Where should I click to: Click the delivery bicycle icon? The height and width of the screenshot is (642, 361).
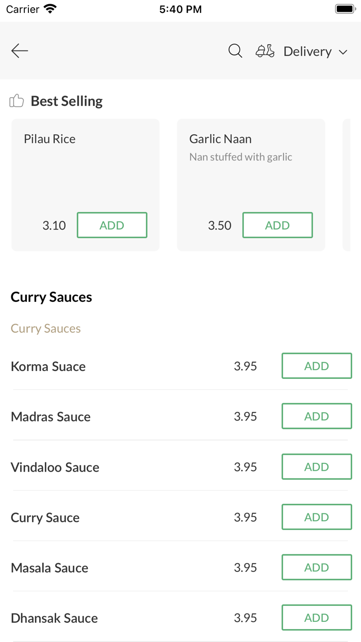pyautogui.click(x=265, y=51)
